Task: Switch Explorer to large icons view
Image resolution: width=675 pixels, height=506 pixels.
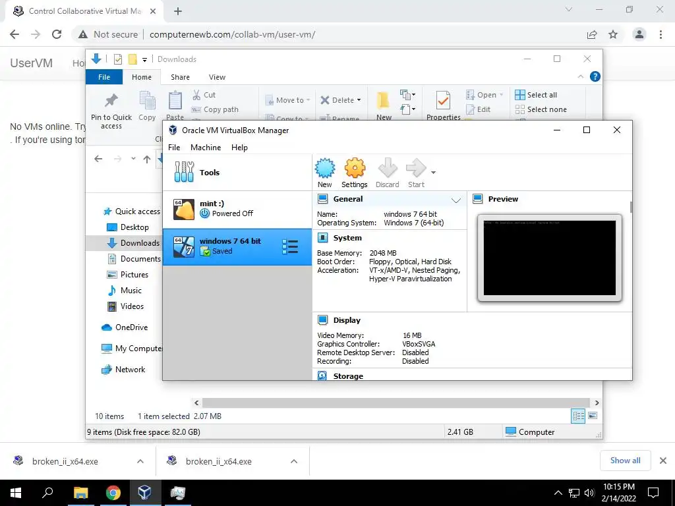Action: coord(593,416)
